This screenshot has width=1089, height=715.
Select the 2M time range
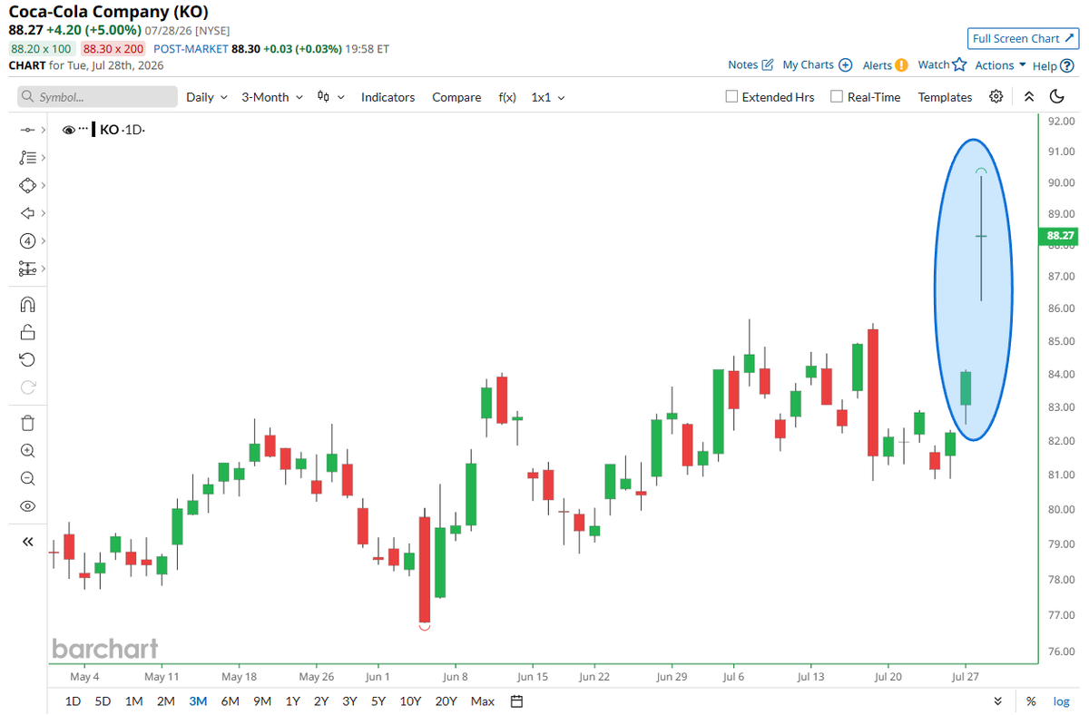tap(165, 700)
